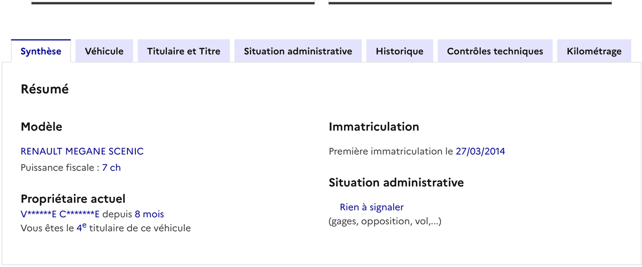The height and width of the screenshot is (267, 642).
Task: Go to the Historique tab
Action: point(400,51)
